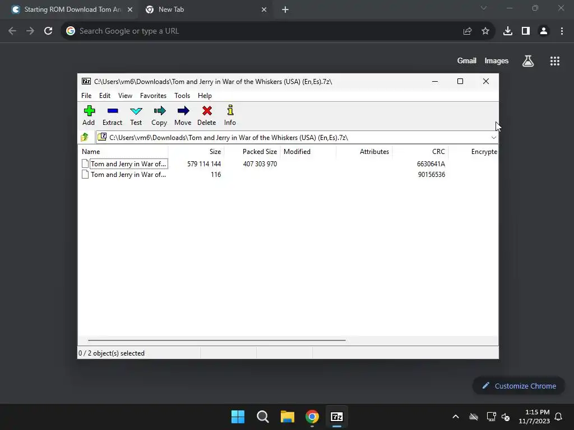Click the CRC value 6630641A
Viewport: 574px width, 430px height.
(x=431, y=164)
